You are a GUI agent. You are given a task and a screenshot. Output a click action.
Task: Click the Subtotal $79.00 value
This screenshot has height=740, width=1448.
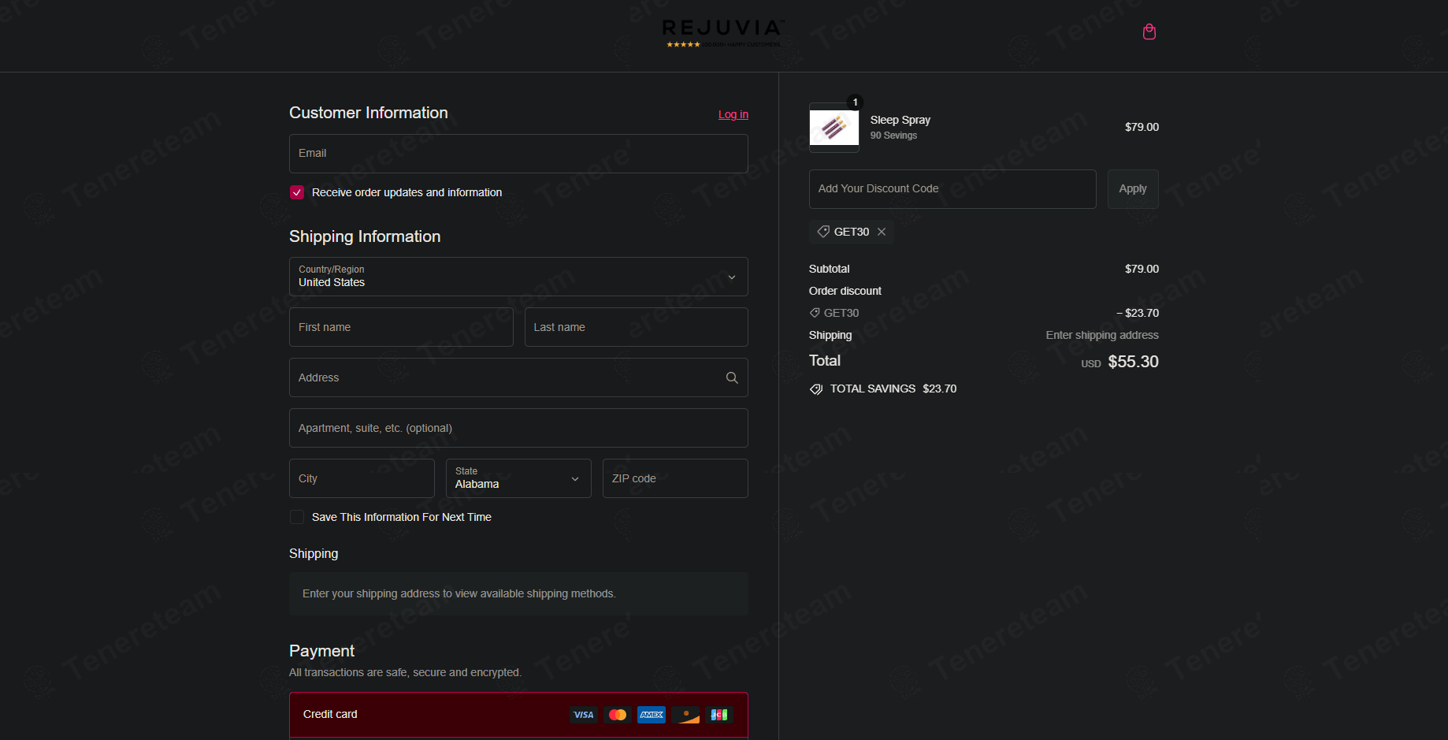point(1142,269)
